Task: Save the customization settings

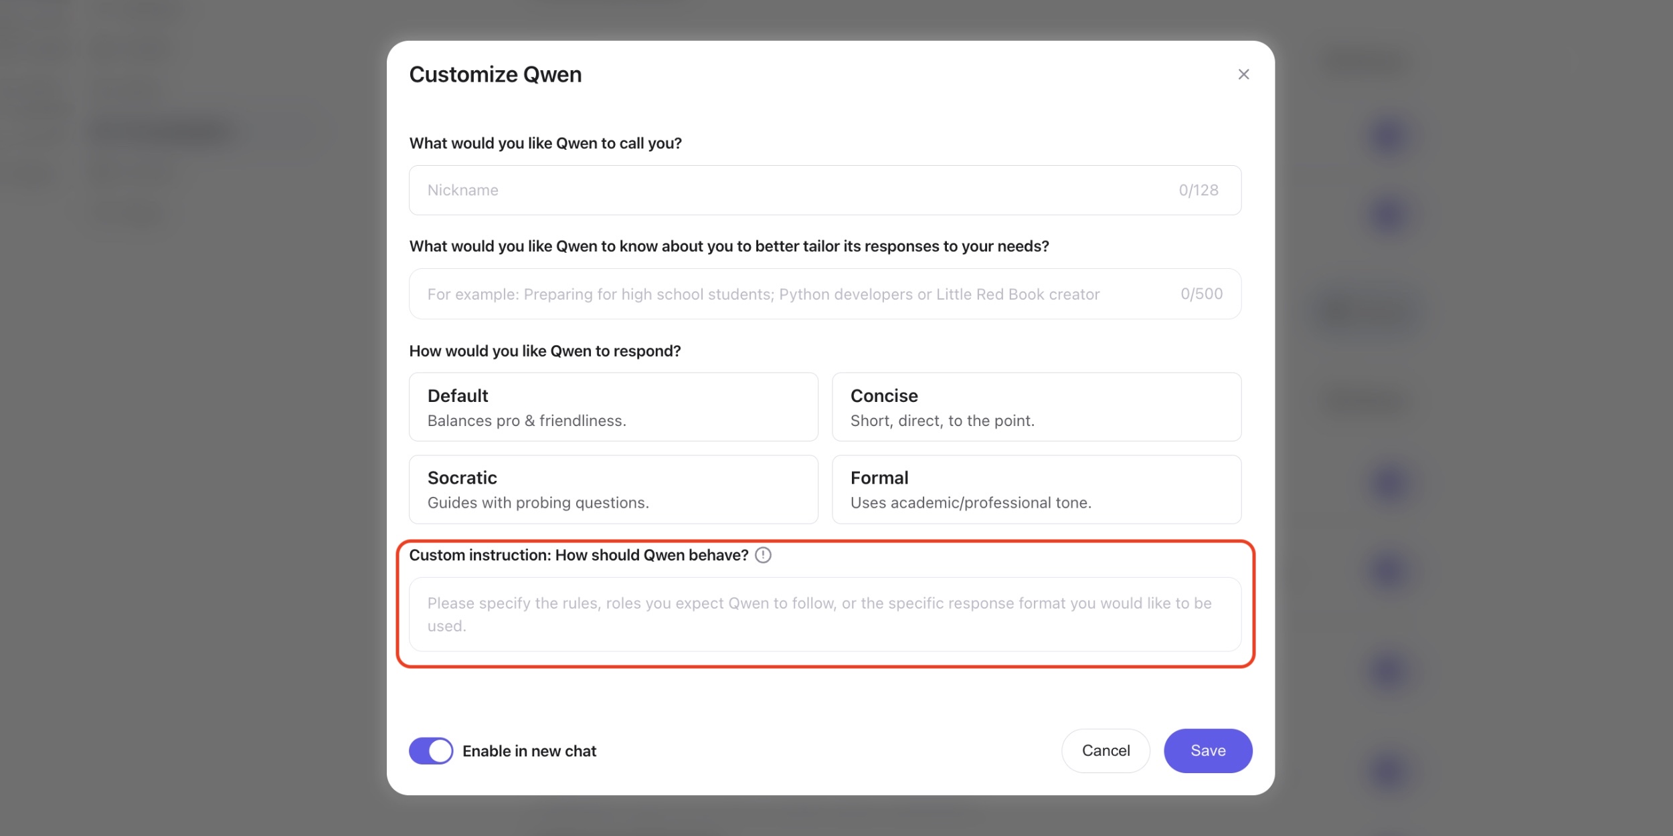Action: (x=1207, y=750)
